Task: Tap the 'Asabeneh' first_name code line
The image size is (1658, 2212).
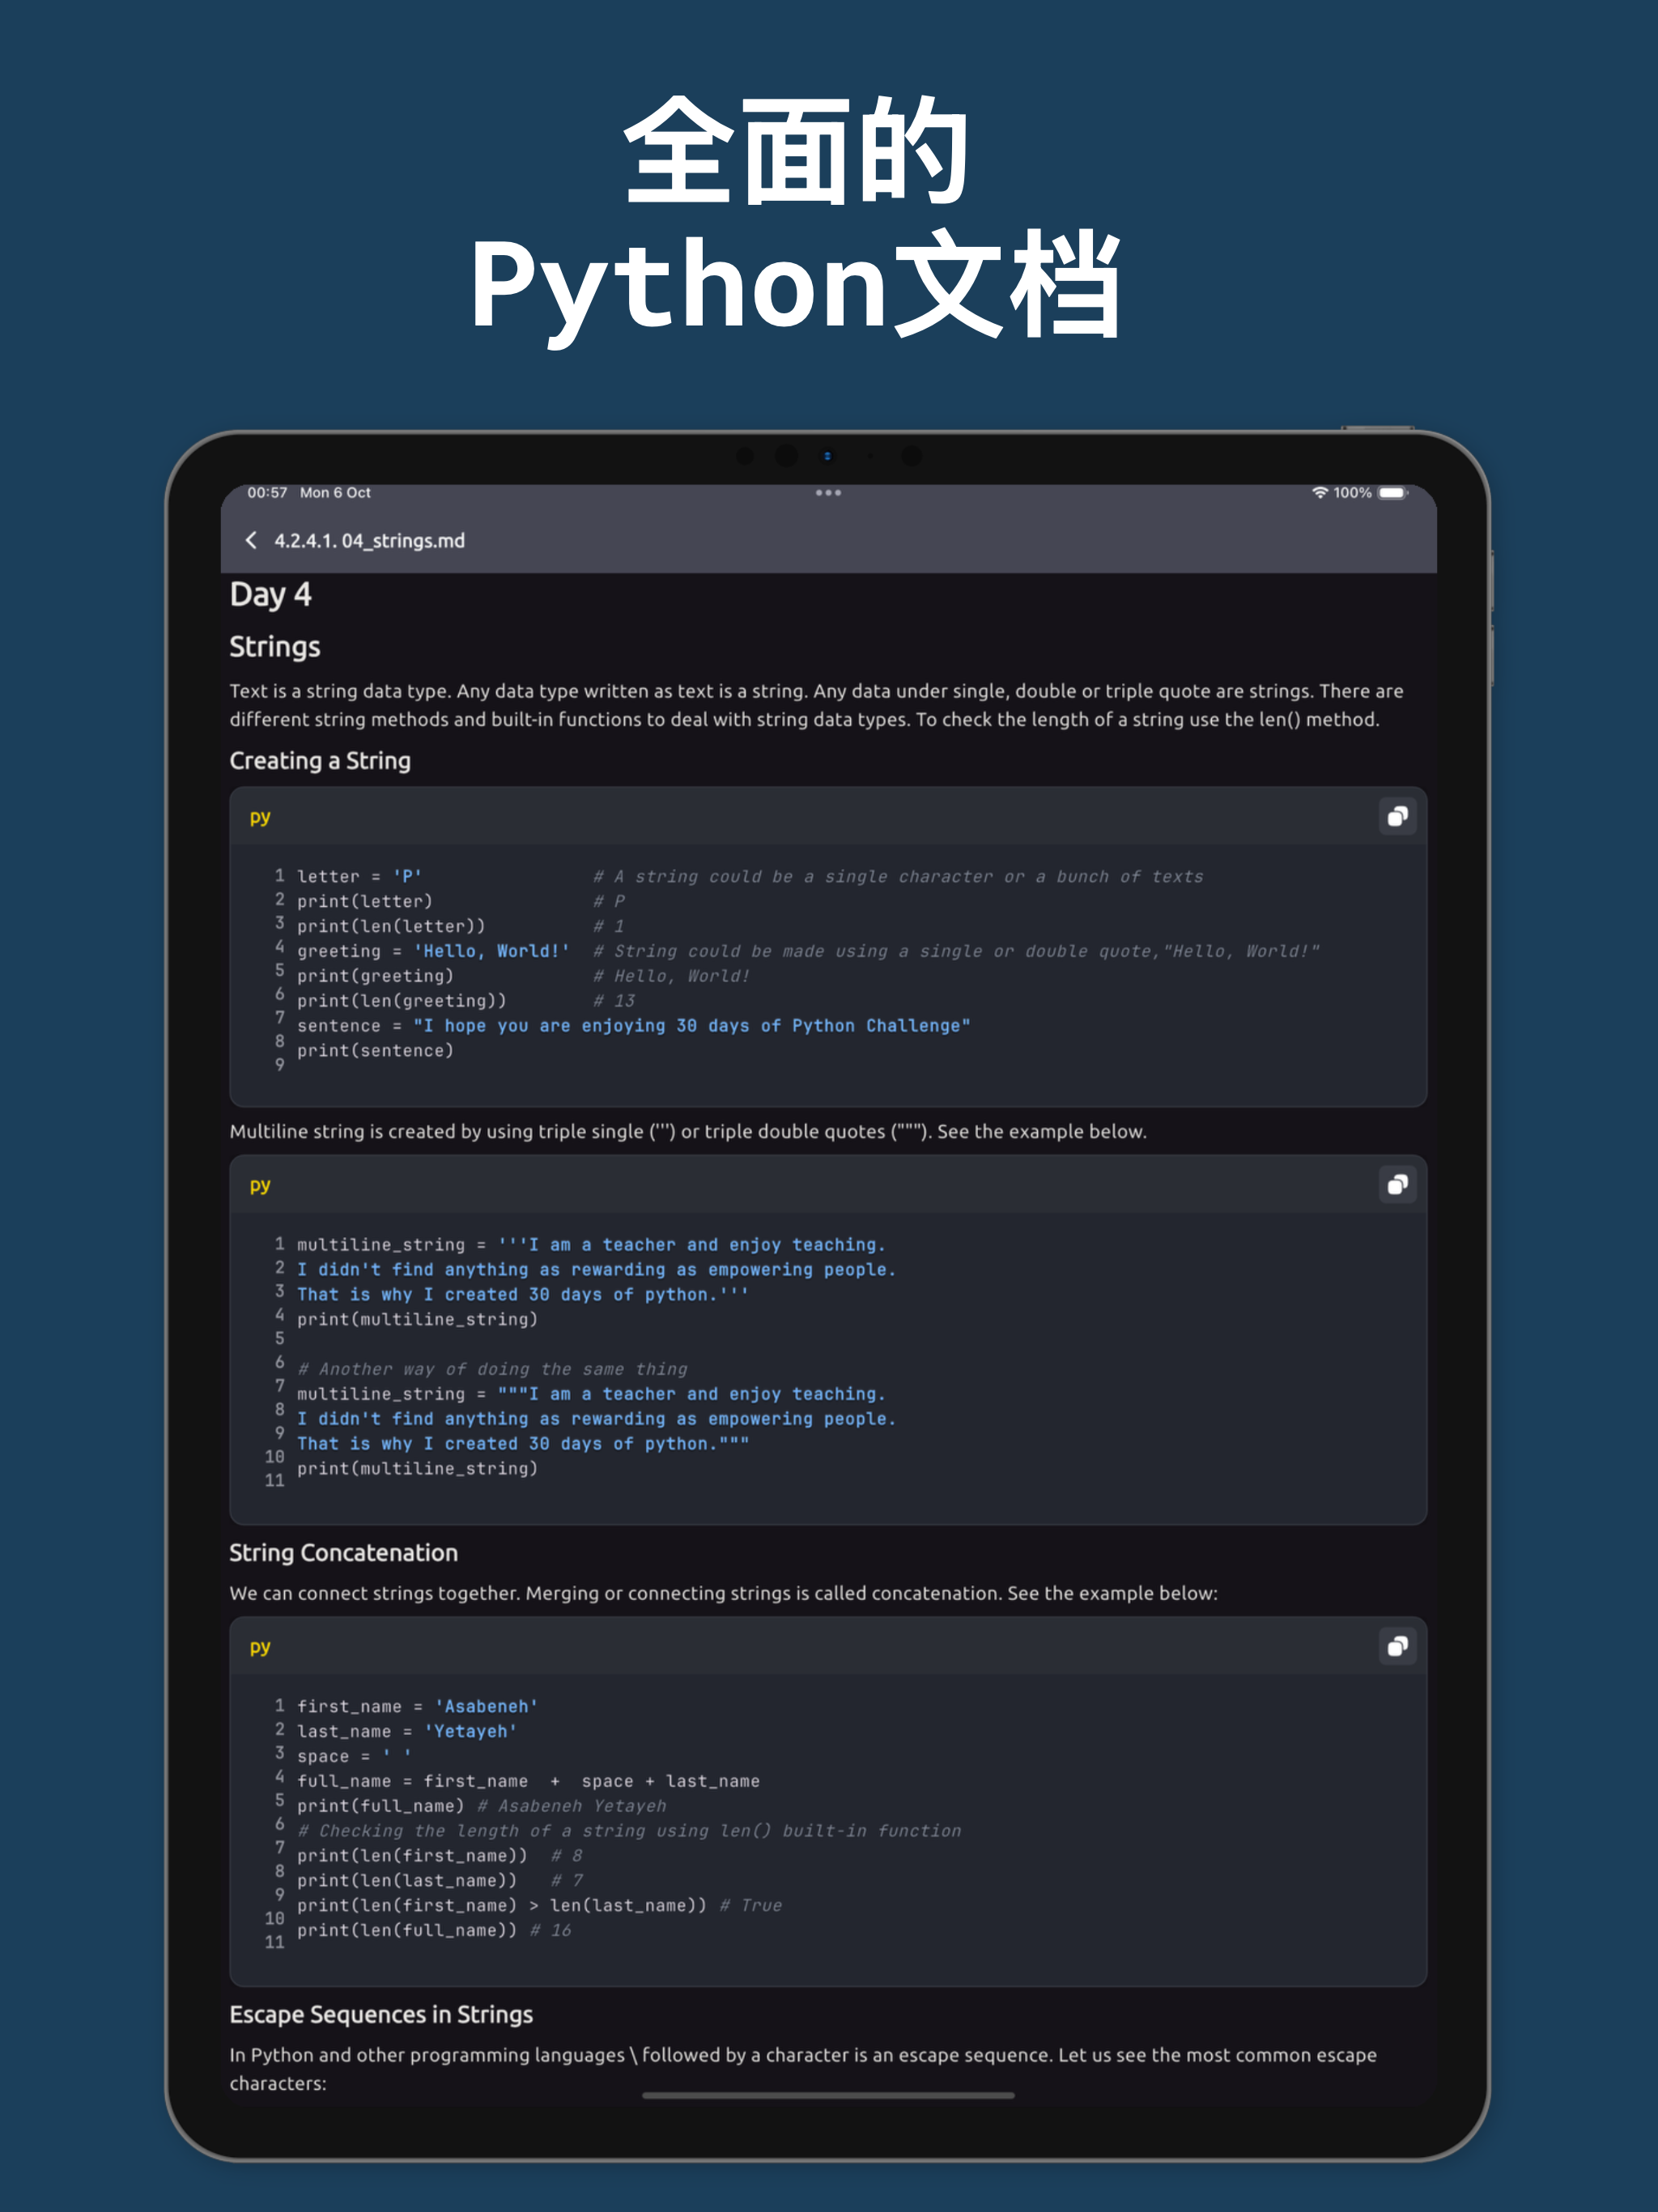Action: pos(417,1707)
